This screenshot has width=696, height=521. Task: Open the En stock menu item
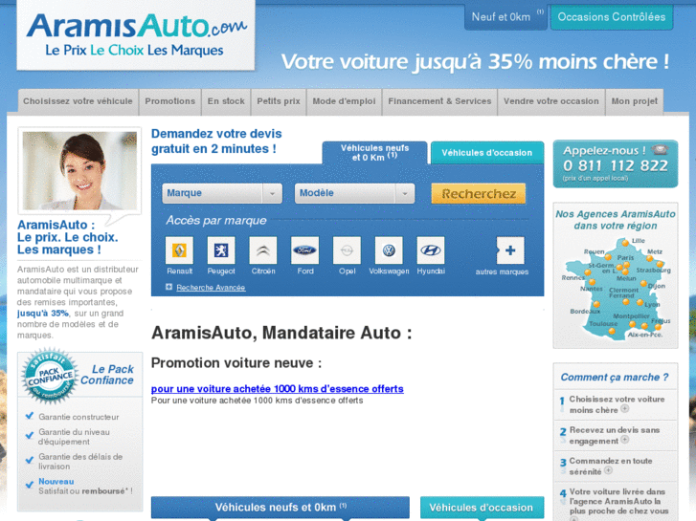pos(226,101)
